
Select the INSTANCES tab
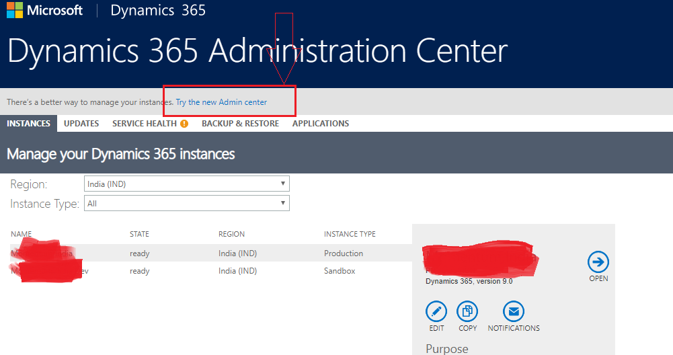point(28,124)
